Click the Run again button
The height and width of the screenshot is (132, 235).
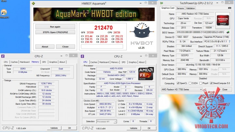[x=55, y=27]
